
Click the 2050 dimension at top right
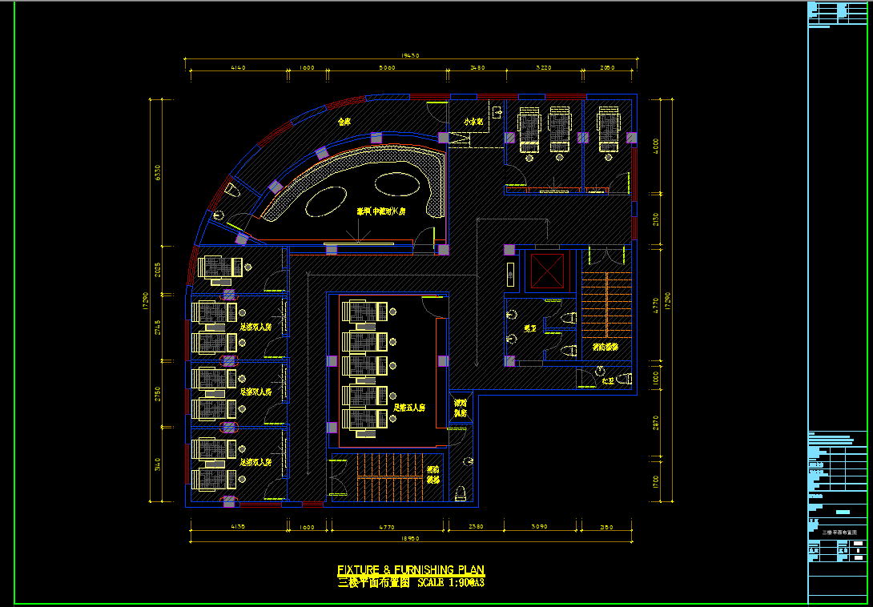(607, 68)
